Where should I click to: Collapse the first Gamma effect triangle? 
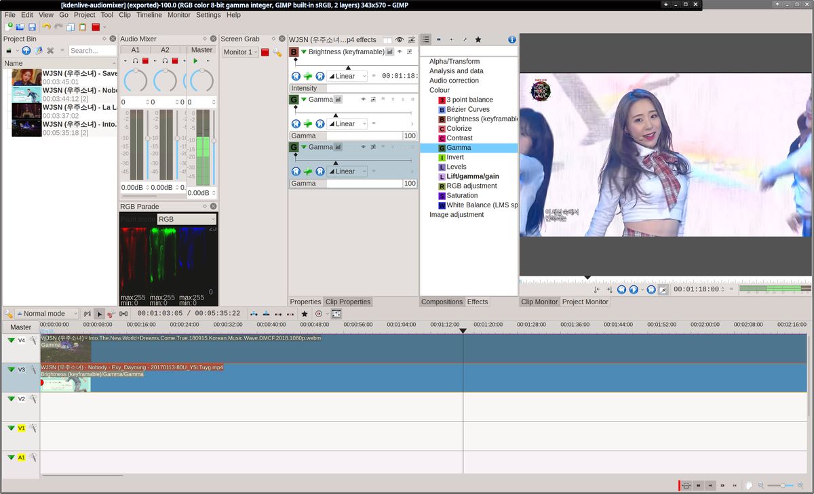click(x=304, y=100)
